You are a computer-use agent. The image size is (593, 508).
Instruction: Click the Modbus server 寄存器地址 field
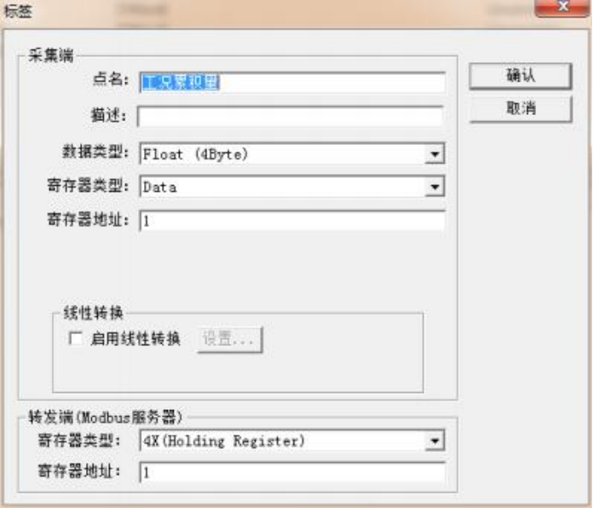(x=292, y=471)
